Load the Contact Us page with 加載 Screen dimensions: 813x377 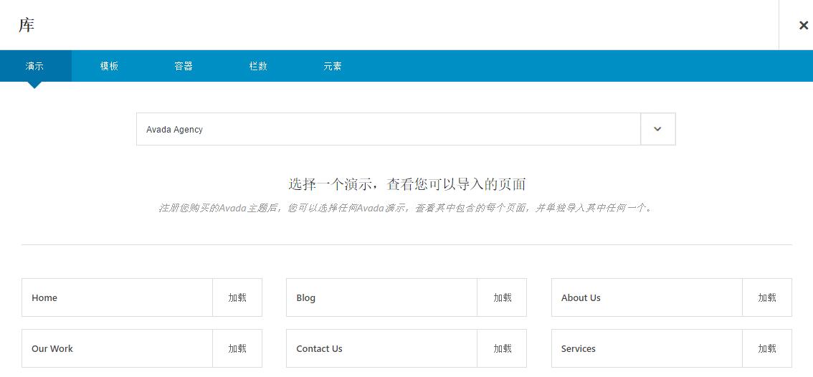click(503, 348)
